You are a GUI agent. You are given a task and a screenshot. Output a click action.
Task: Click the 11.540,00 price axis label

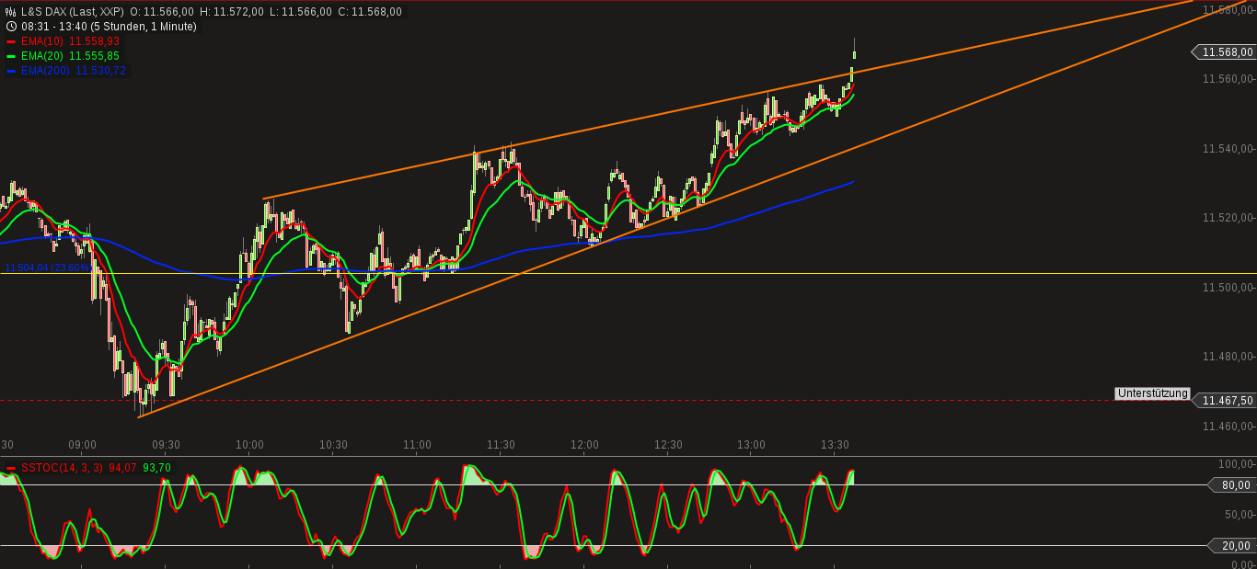click(x=1228, y=149)
